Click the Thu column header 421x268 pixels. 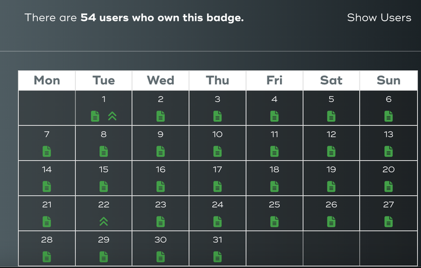click(x=218, y=81)
